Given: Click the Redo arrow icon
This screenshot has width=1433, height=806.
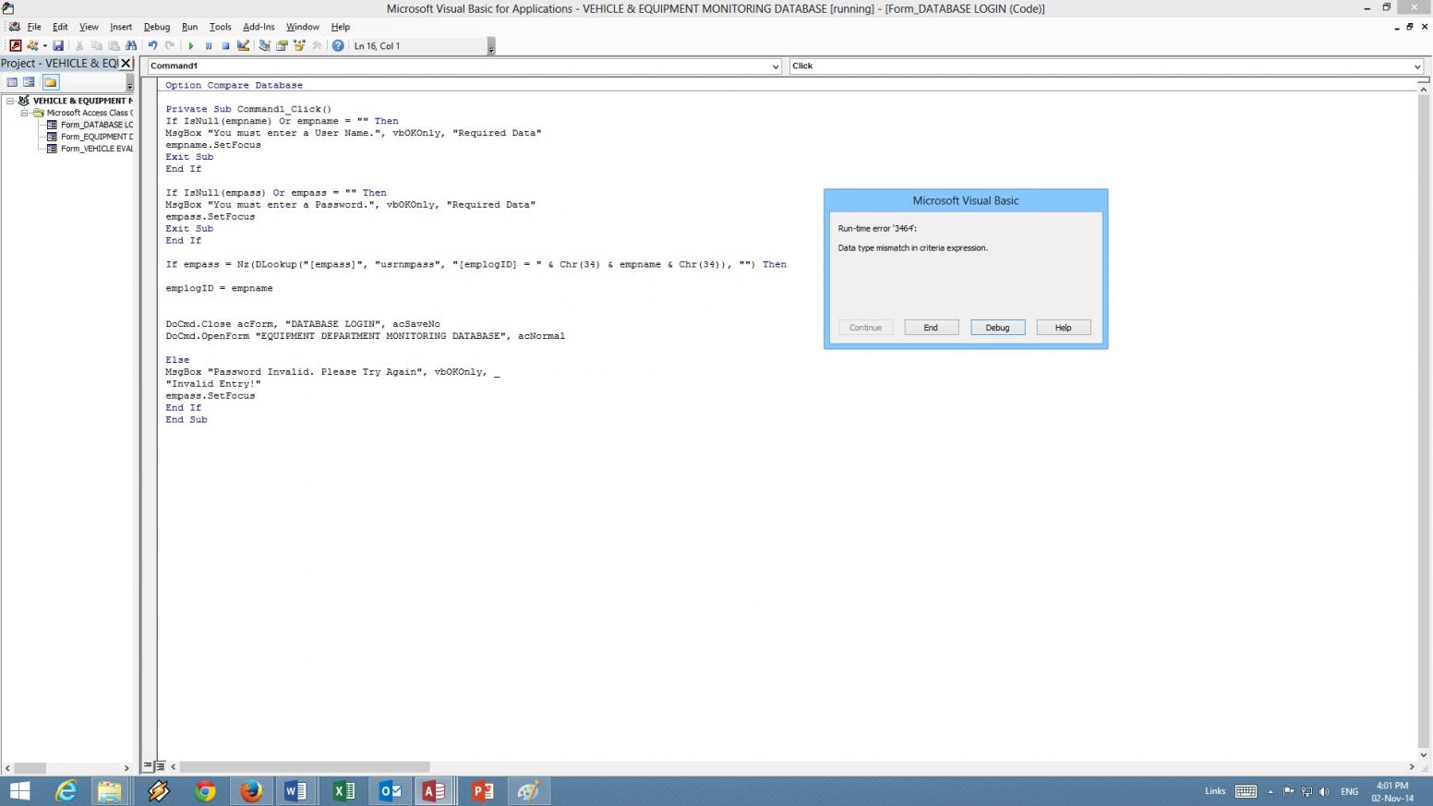Looking at the screenshot, I should click(x=170, y=45).
